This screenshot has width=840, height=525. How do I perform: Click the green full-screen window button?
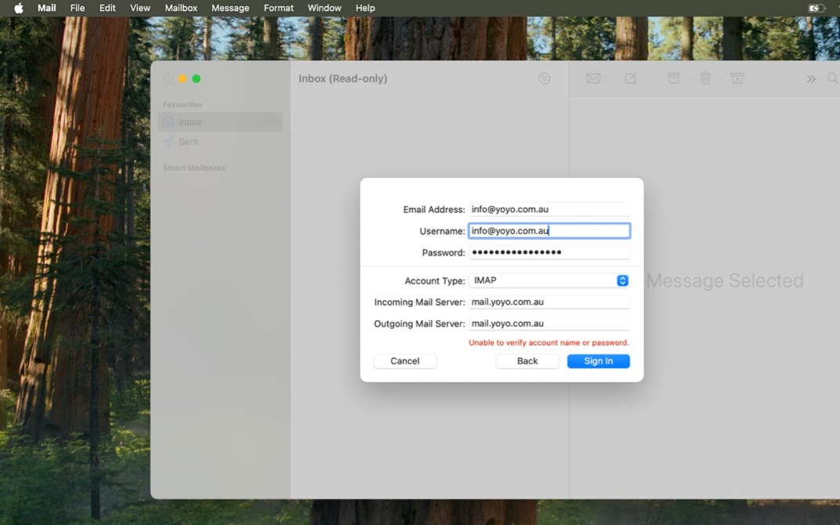(197, 78)
